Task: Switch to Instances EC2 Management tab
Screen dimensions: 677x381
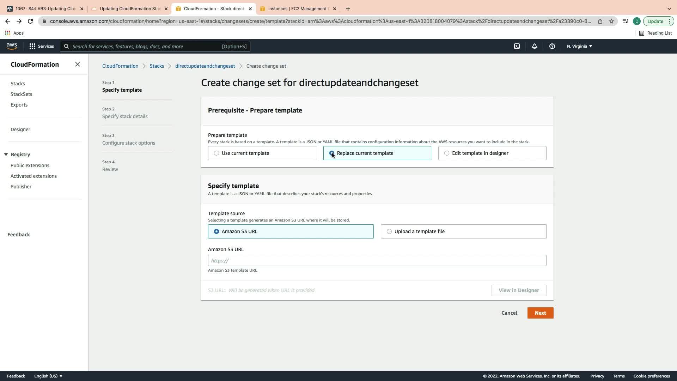Action: (298, 9)
